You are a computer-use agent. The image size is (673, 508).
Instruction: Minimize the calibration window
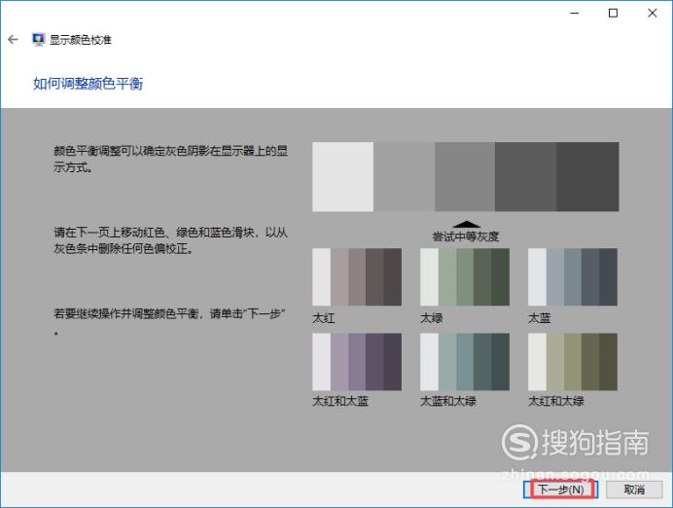[574, 14]
